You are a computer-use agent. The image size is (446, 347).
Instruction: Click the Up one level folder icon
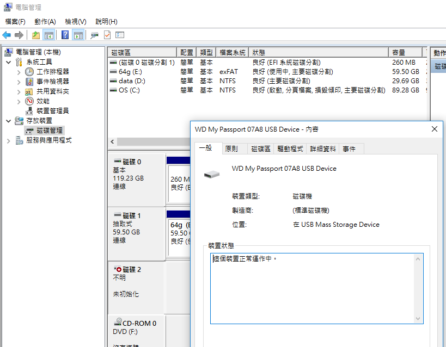(36, 35)
